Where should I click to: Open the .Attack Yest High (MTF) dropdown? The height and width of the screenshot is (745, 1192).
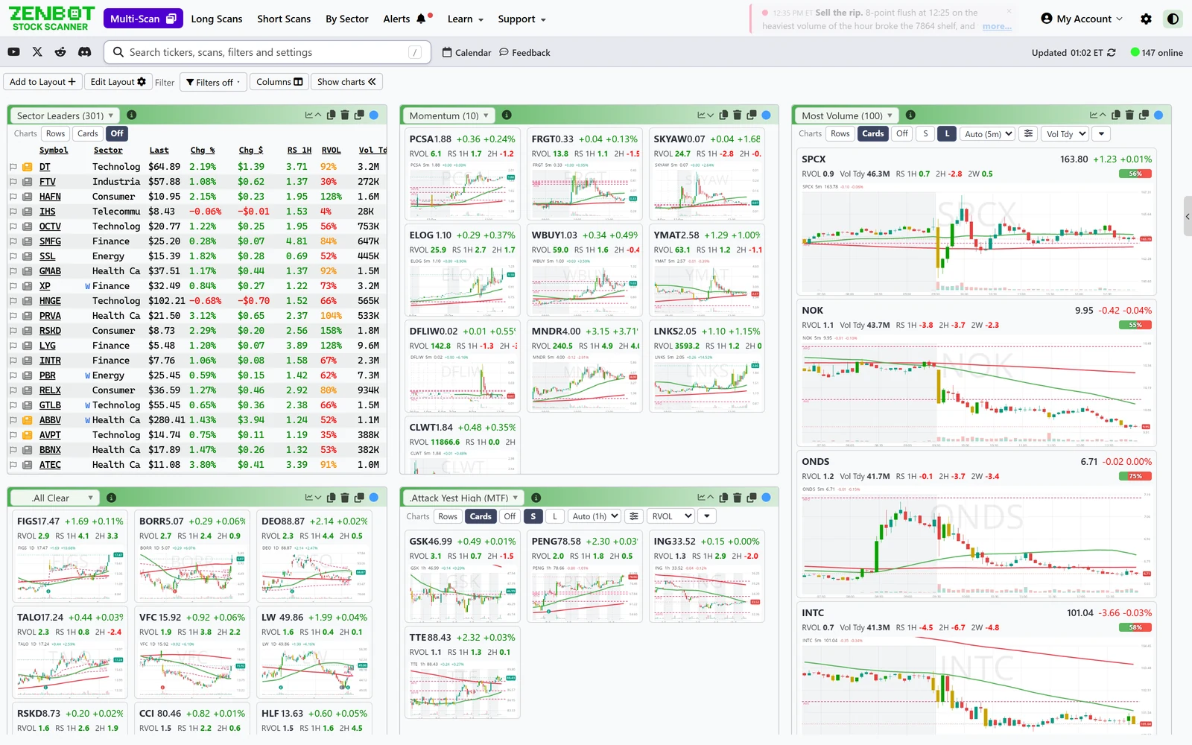click(x=462, y=498)
